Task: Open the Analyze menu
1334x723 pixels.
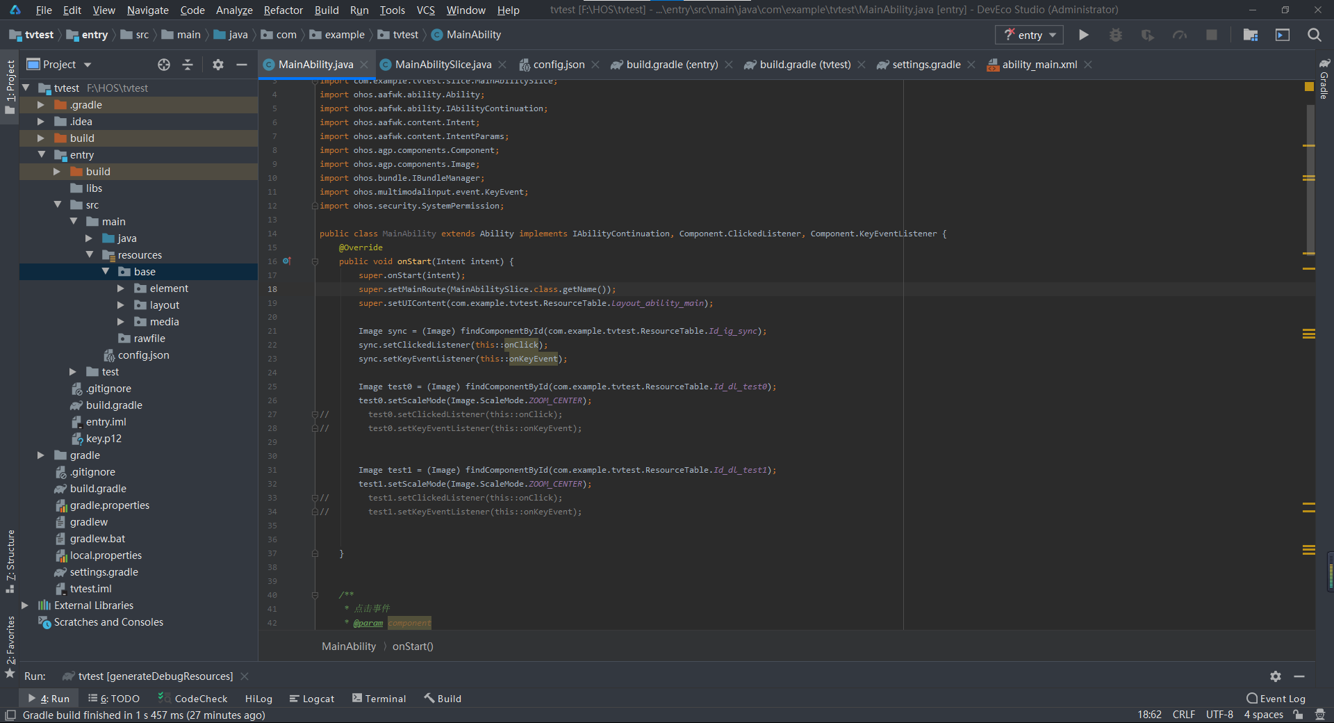Action: (234, 10)
